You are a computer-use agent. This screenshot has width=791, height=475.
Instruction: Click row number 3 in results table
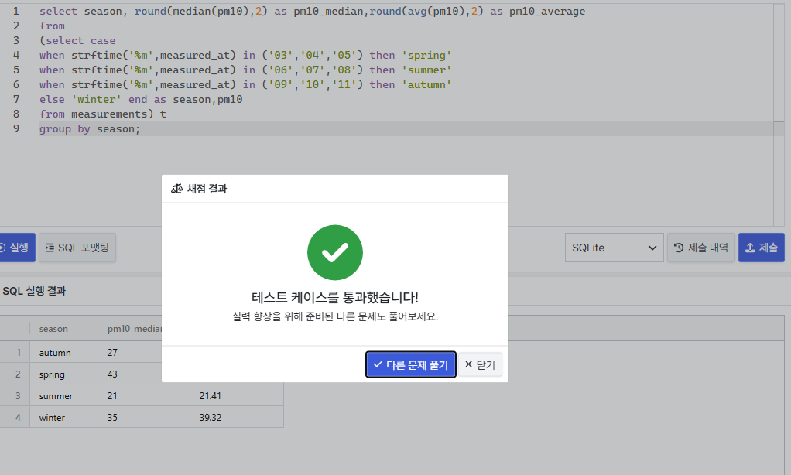[18, 396]
